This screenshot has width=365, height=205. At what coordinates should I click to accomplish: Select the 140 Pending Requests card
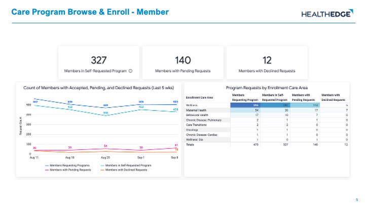182,62
